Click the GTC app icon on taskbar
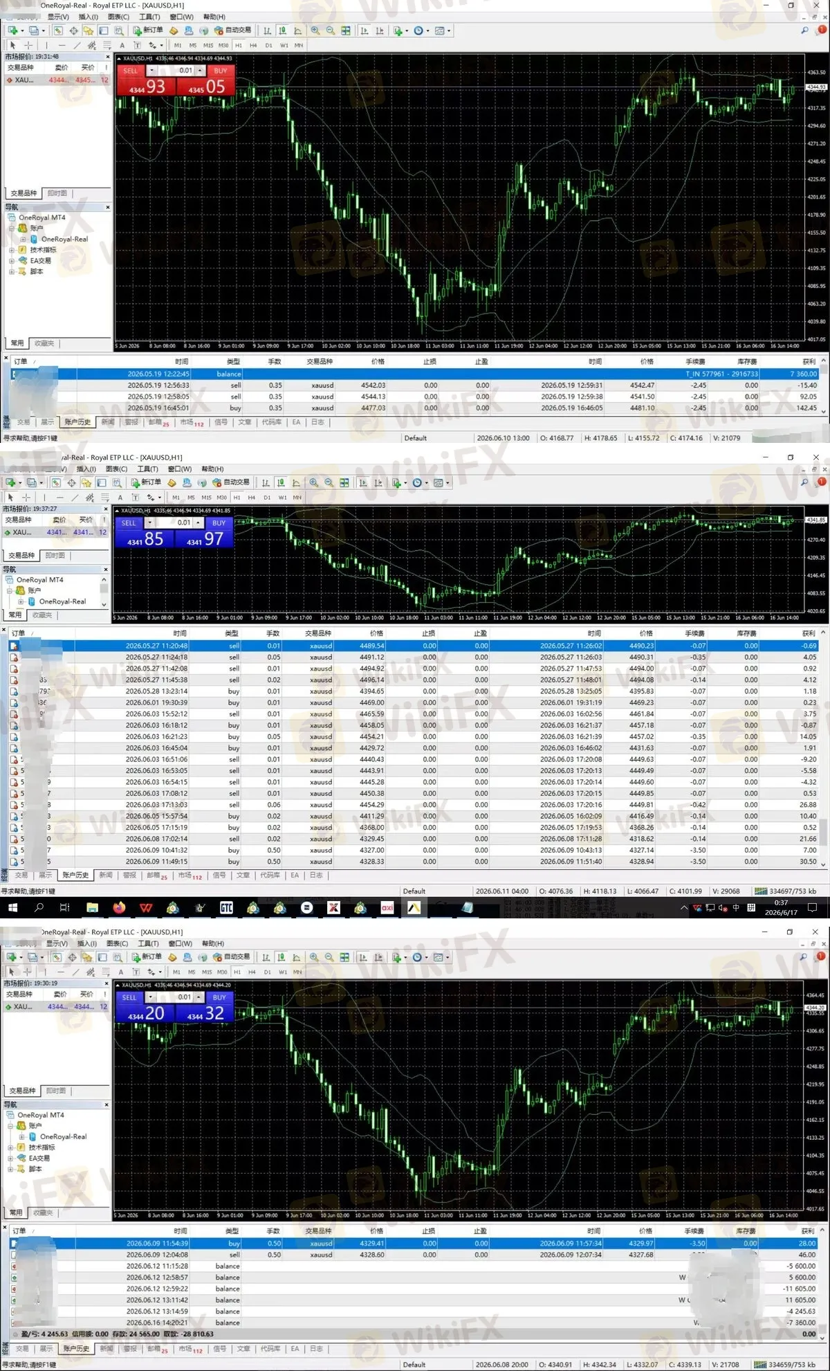This screenshot has width=830, height=1371. click(x=226, y=907)
